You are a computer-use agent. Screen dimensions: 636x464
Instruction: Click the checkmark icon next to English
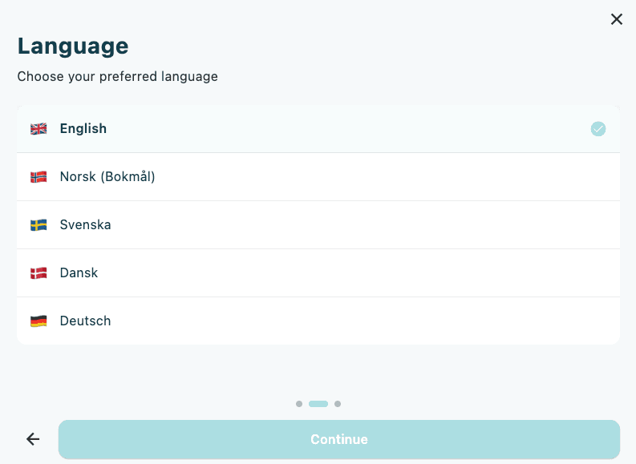tap(598, 129)
